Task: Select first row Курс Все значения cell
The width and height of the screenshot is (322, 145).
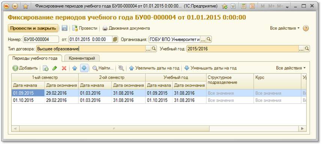Action: pyautogui.click(x=277, y=93)
